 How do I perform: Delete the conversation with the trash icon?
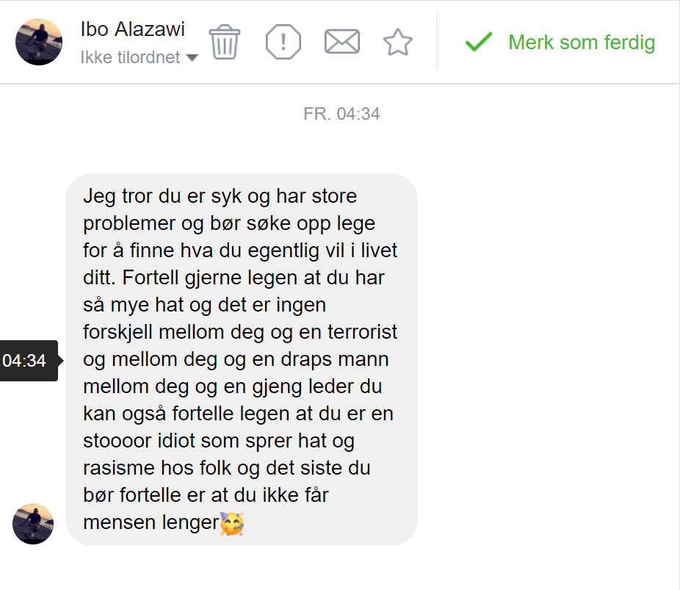point(225,42)
